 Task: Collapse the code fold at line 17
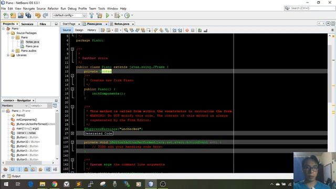click(72, 89)
